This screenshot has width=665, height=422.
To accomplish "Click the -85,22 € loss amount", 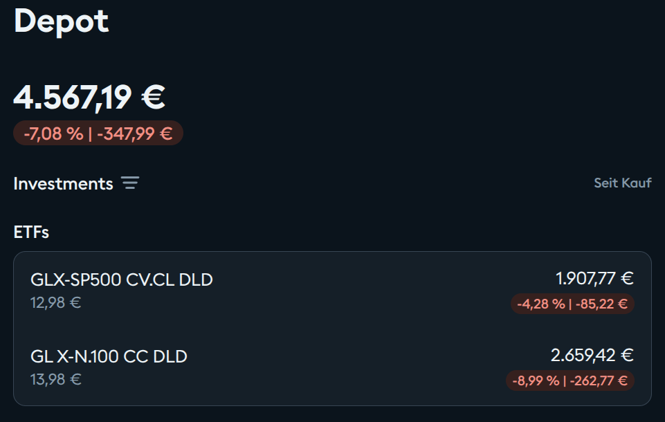I will point(601,304).
